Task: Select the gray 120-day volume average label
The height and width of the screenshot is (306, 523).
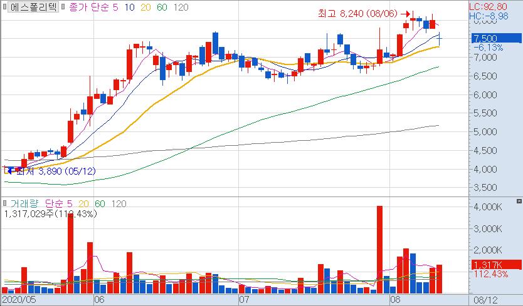Action: pos(119,203)
